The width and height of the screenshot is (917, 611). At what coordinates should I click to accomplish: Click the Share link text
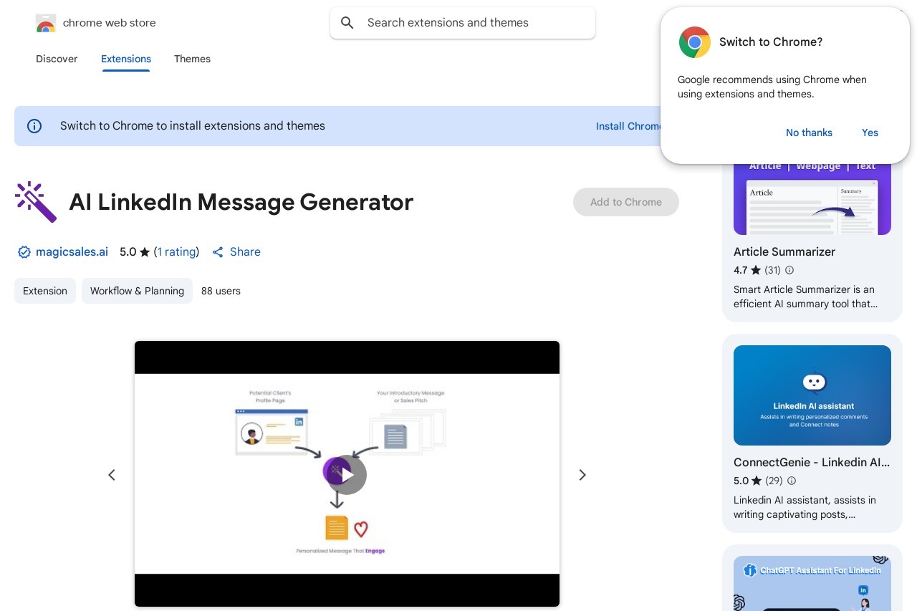tap(245, 252)
